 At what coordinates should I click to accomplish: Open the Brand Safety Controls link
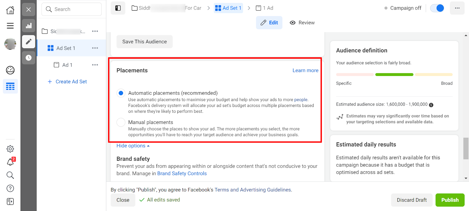coord(182,174)
